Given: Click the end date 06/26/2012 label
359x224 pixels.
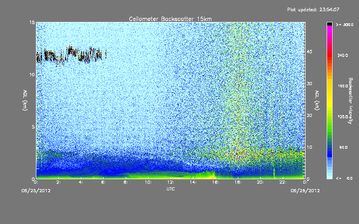Looking at the screenshot, I should 305,191.
